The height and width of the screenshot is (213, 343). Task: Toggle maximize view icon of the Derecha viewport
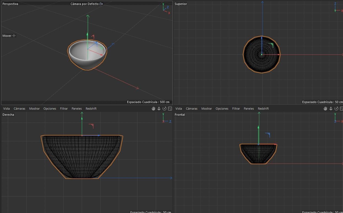pos(170,109)
